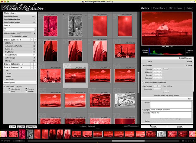Click the plus button for Browse Collections
196x143 pixels.
coord(35,64)
